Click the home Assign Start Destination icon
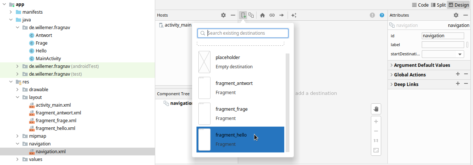 (262, 15)
